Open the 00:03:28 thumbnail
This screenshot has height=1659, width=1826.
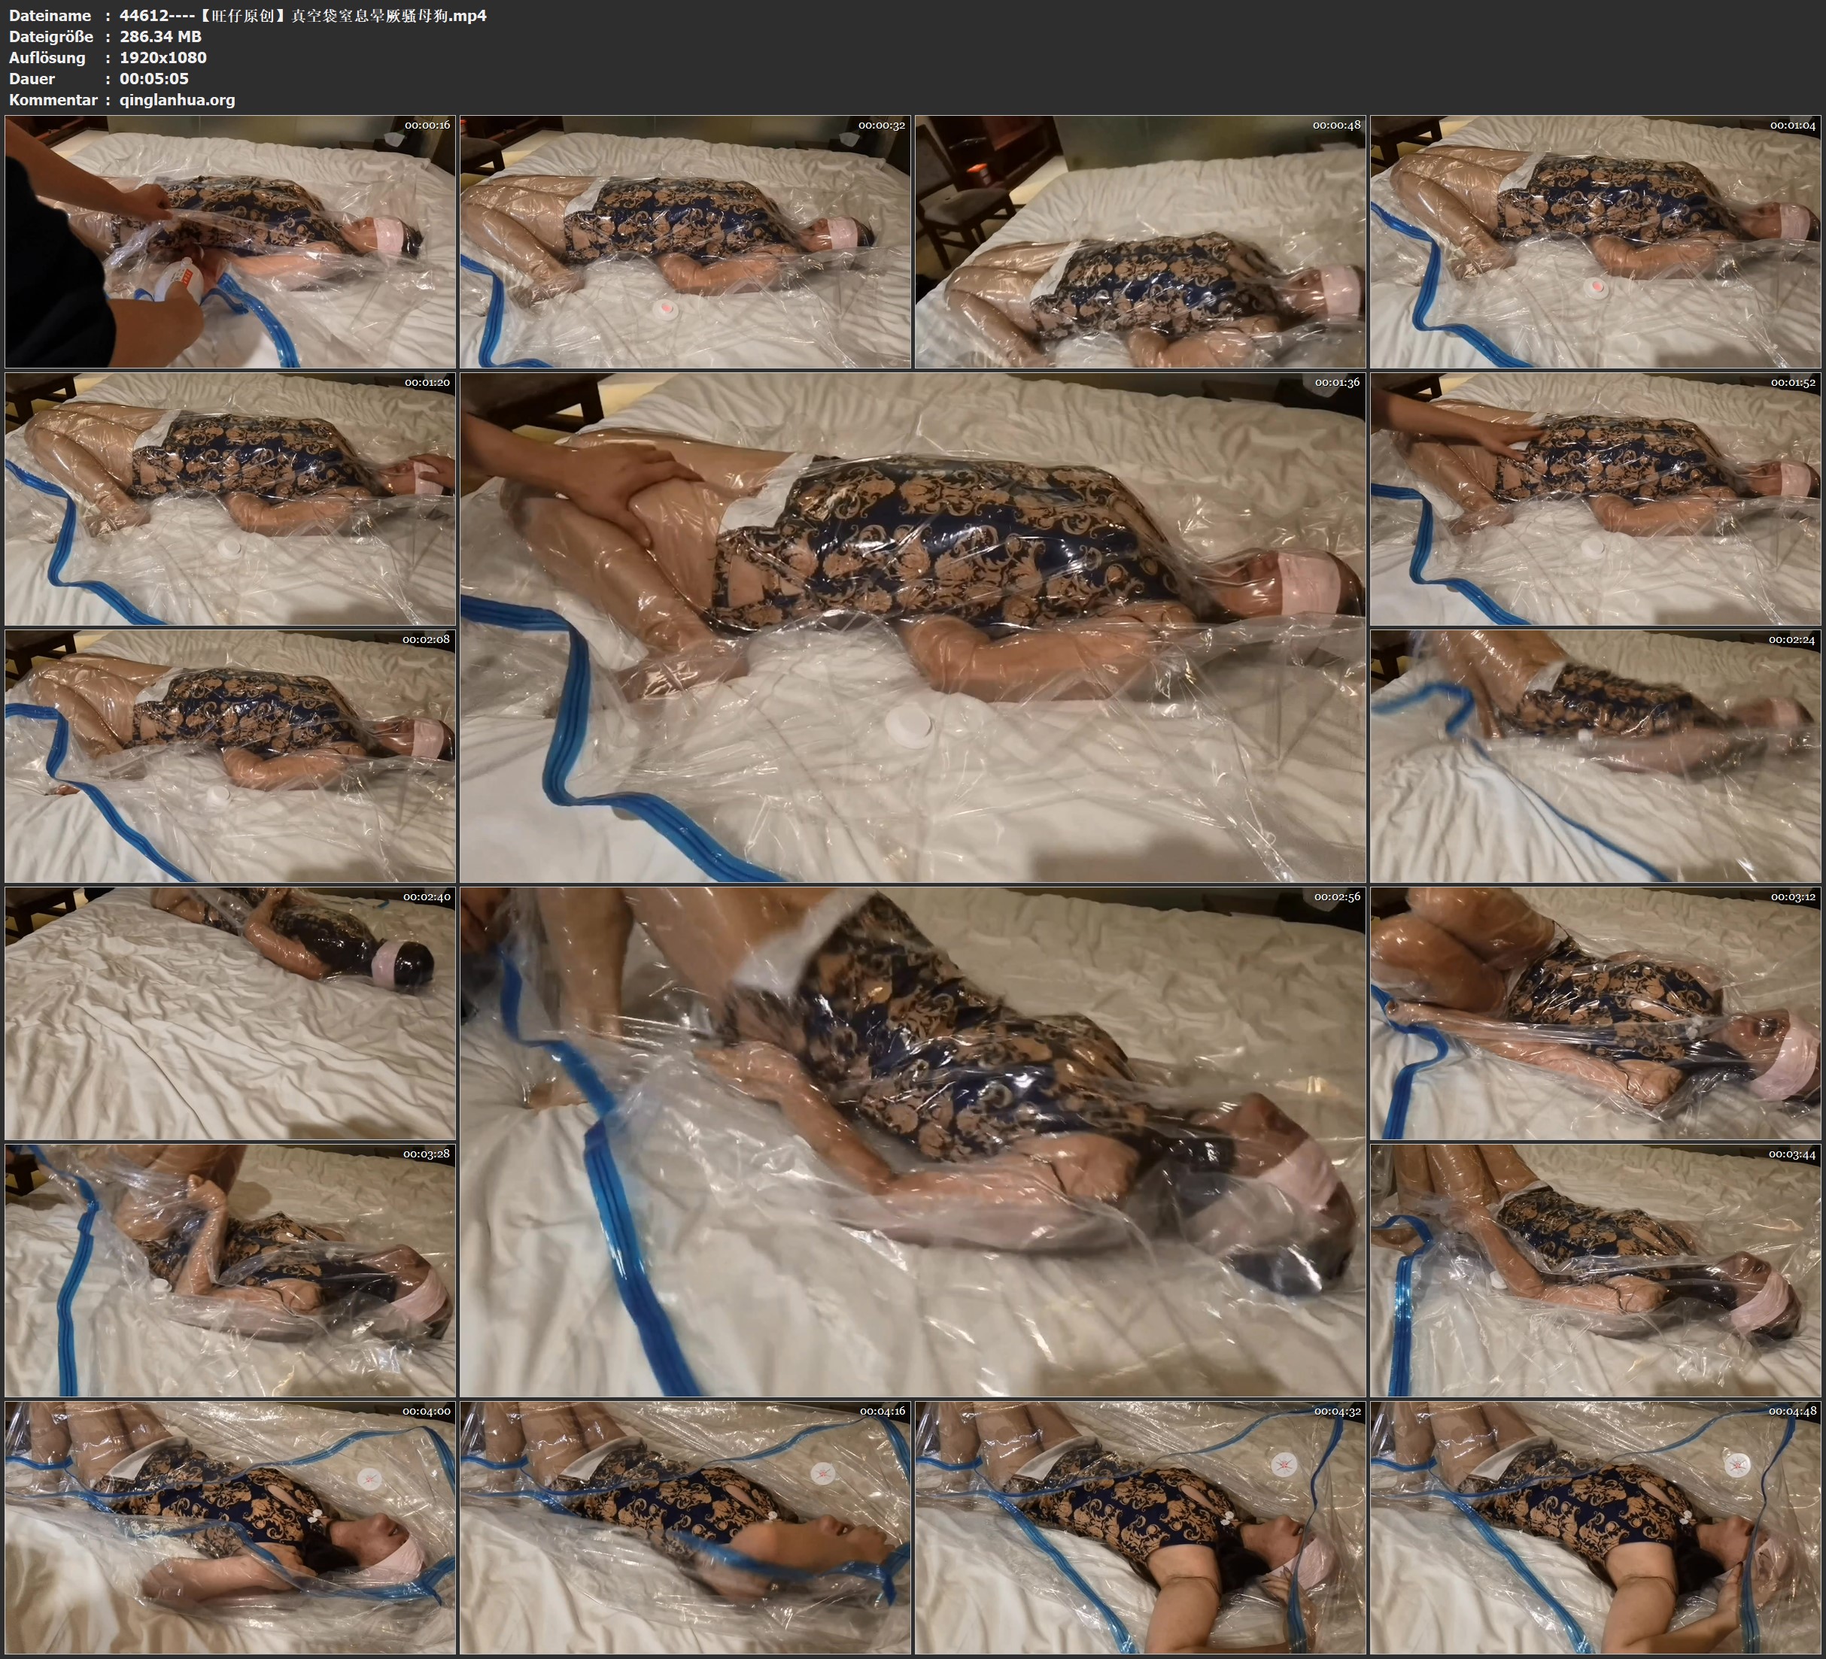(x=230, y=1269)
